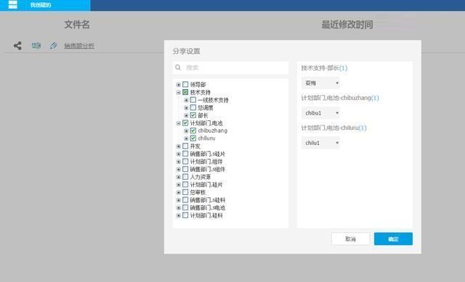
Task: Expand the chibuzhang tree node
Action: tap(186, 130)
